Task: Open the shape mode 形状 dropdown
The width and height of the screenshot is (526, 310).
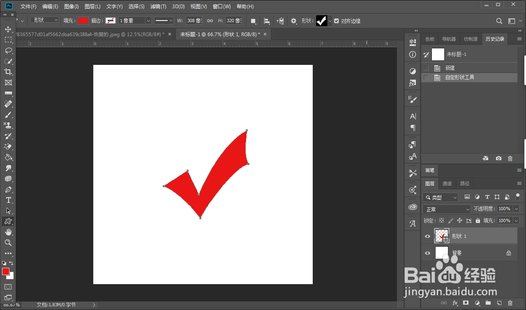Action: [x=45, y=20]
